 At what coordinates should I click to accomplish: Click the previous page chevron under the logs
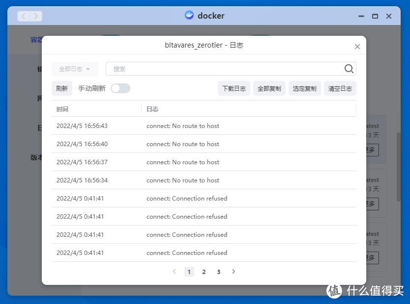175,271
